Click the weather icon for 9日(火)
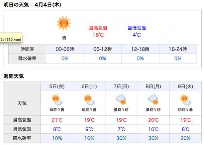Screen dimensions: 204x145 pos(185,100)
